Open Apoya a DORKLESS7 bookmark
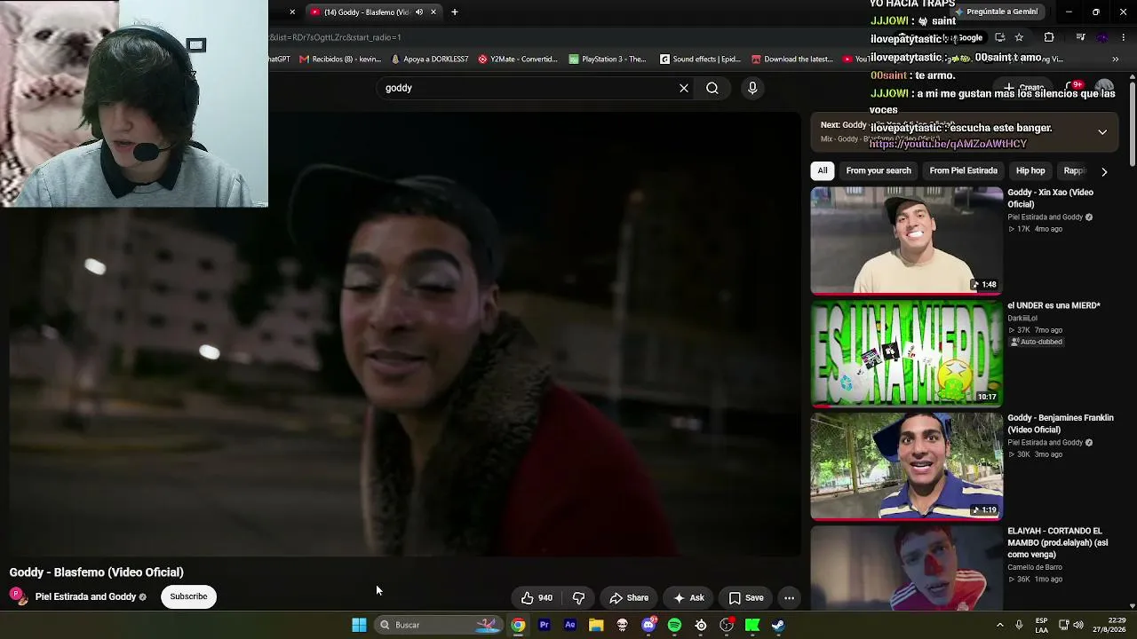Viewport: 1137px width, 639px height. [430, 59]
